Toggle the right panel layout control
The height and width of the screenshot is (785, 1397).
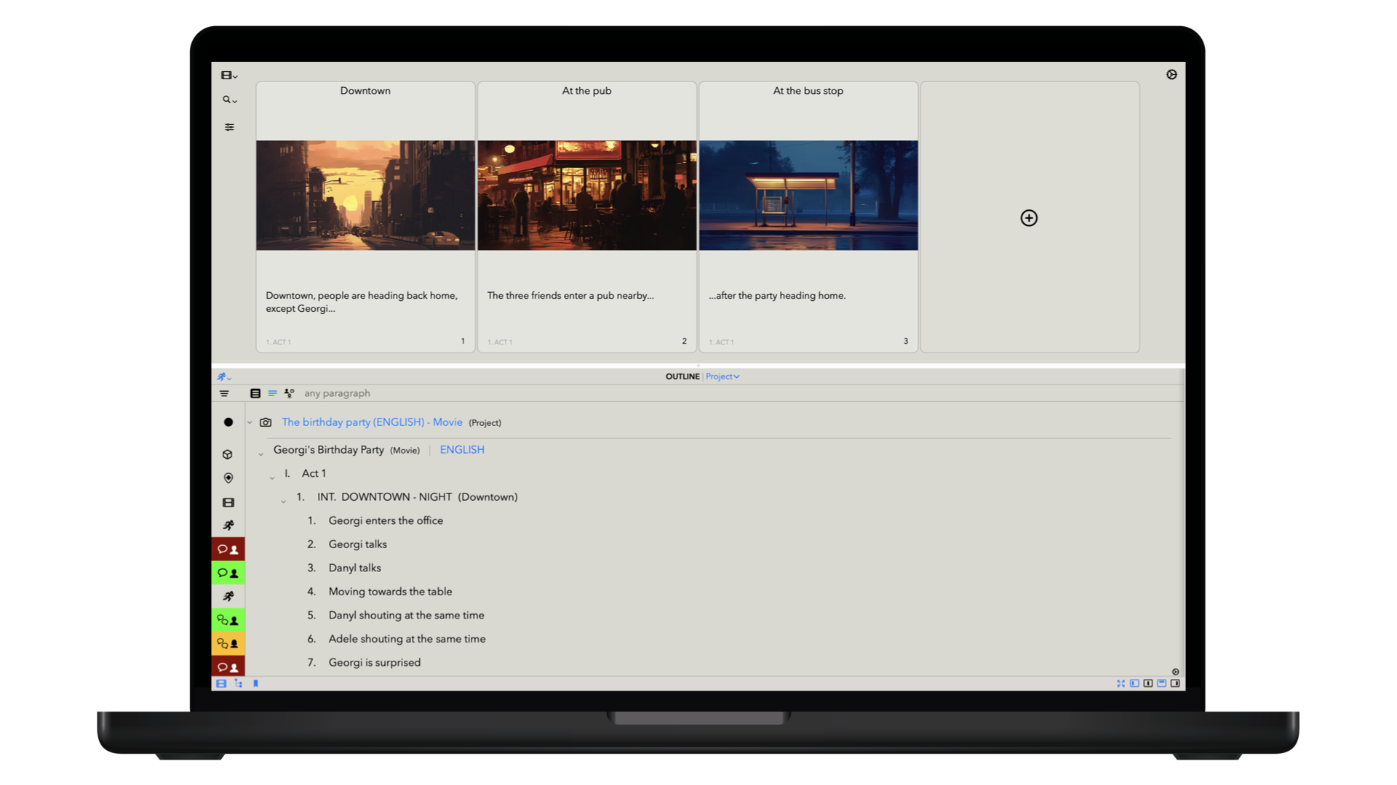pyautogui.click(x=1175, y=683)
